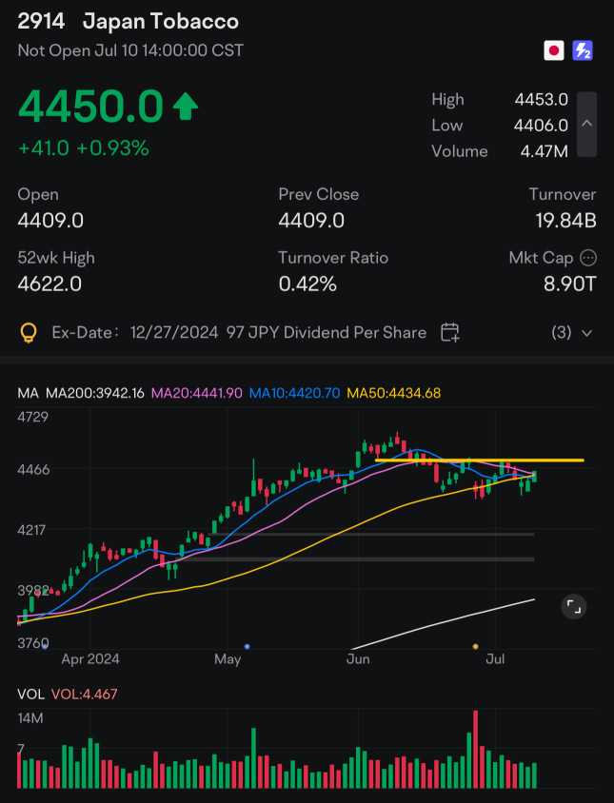The height and width of the screenshot is (803, 614).
Task: Tap the Japan flag market icon
Action: coord(553,50)
